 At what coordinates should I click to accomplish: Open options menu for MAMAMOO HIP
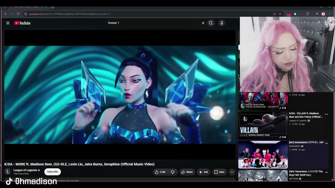[326, 143]
